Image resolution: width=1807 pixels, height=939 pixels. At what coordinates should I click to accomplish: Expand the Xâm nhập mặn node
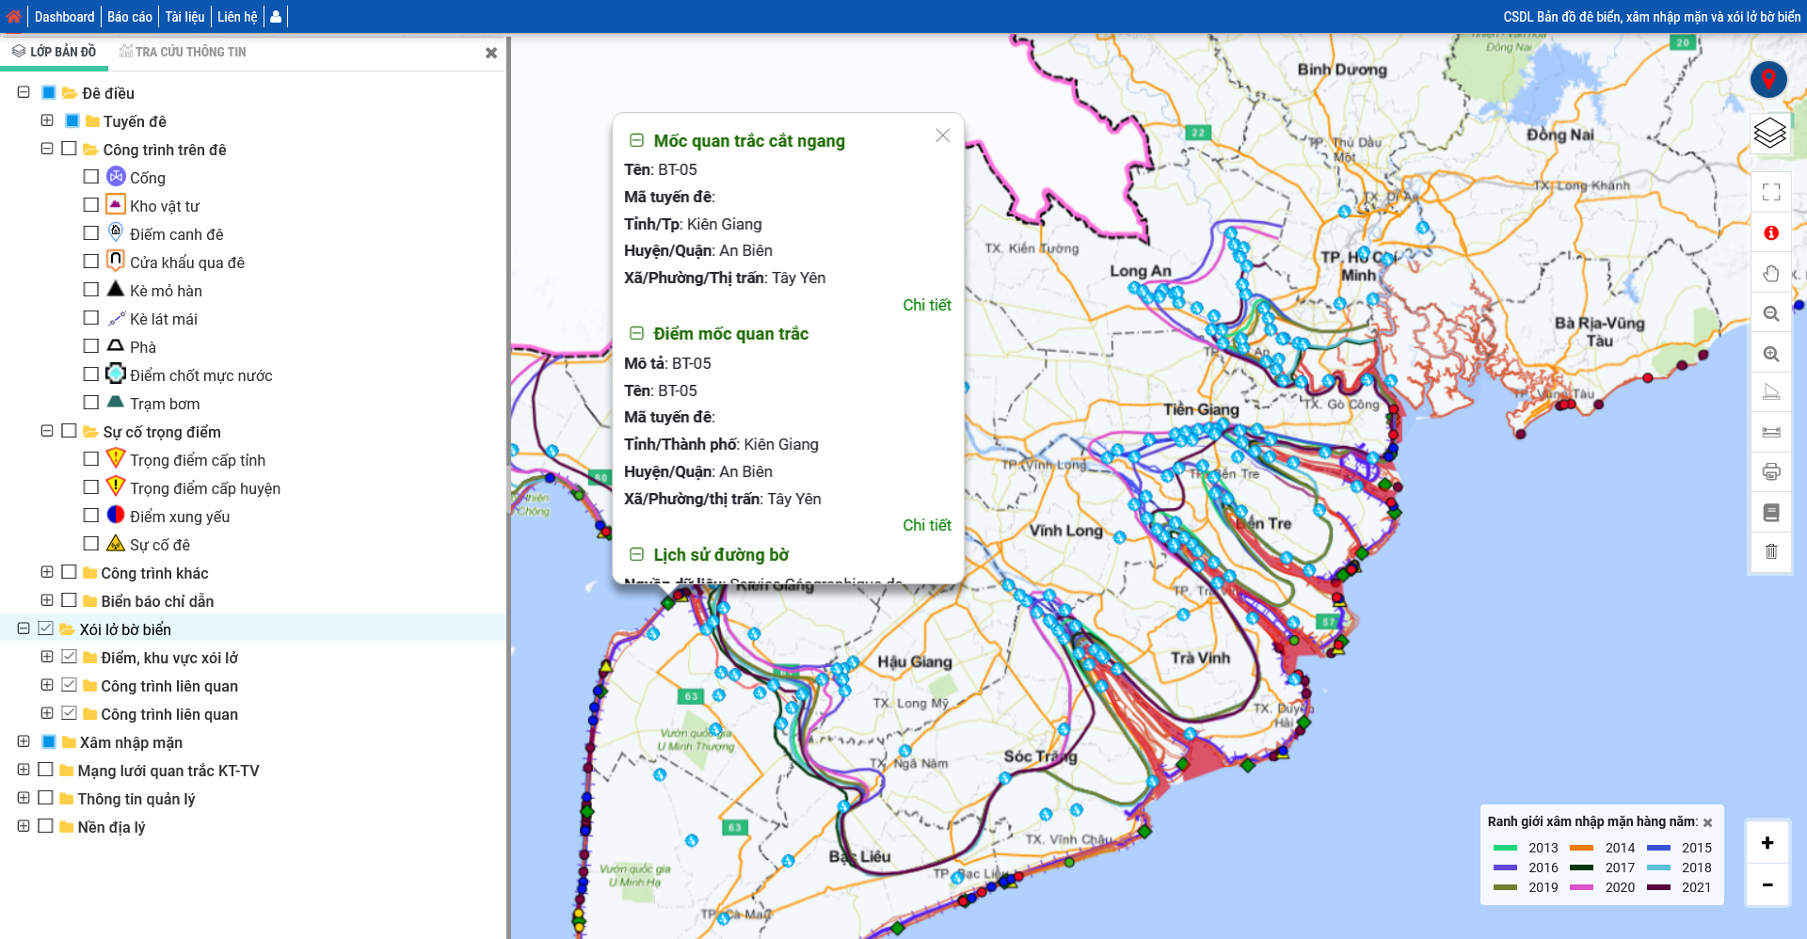[24, 741]
